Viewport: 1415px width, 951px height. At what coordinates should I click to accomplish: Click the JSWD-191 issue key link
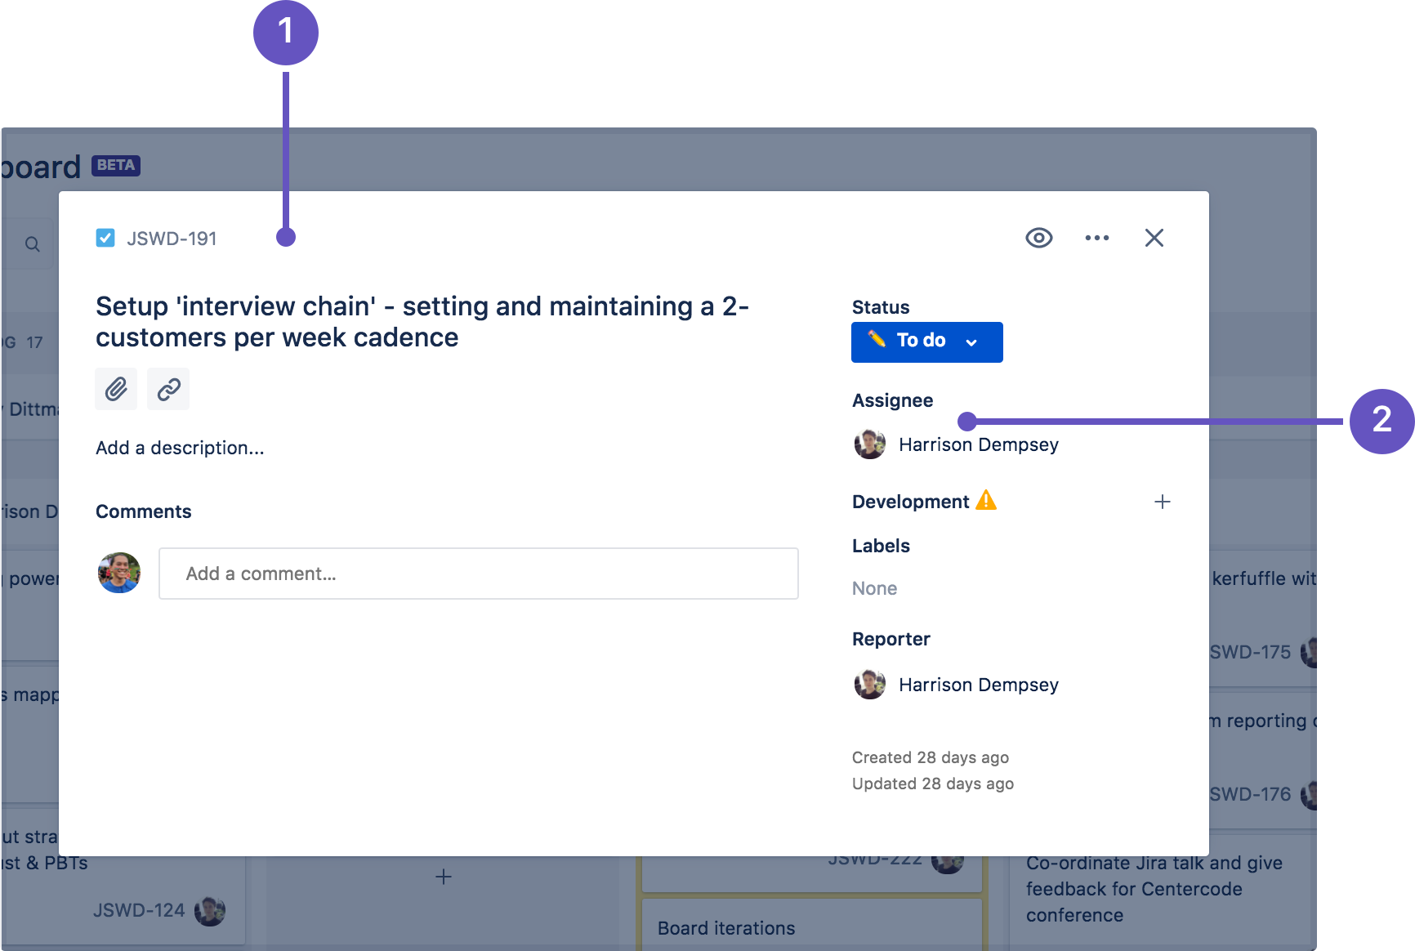[172, 239]
